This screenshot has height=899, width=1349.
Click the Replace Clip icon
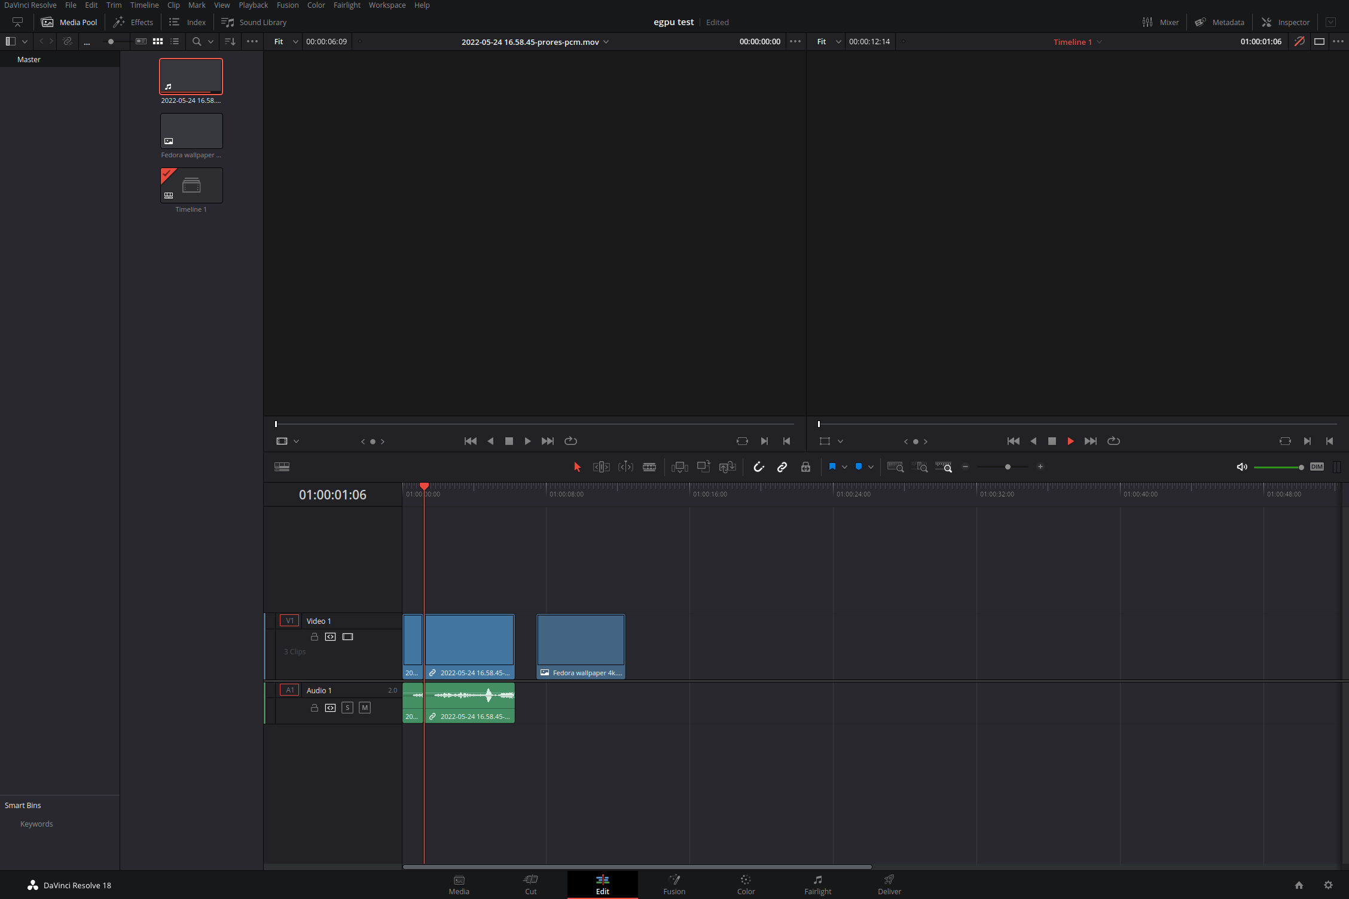[x=728, y=467]
